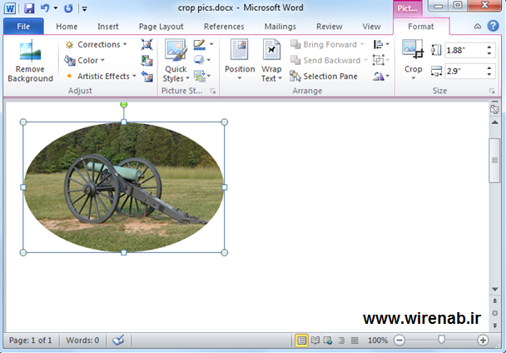
Task: Click the 100% zoom level button
Action: (378, 341)
